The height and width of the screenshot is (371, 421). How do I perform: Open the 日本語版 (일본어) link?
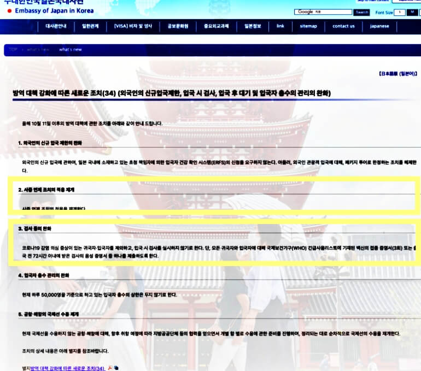397,74
